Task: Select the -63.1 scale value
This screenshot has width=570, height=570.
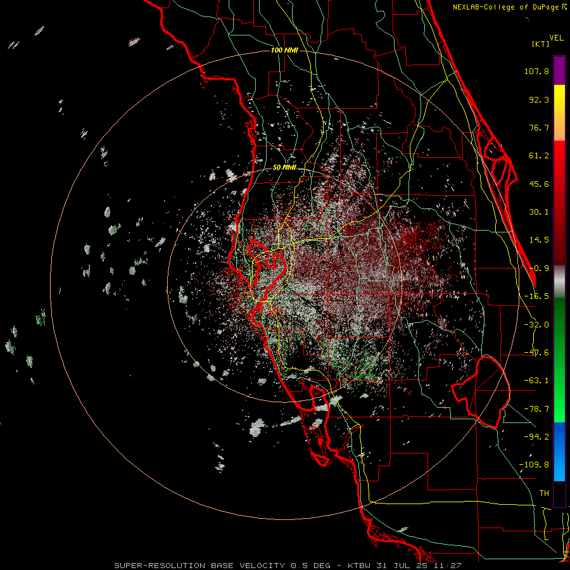Action: 536,381
